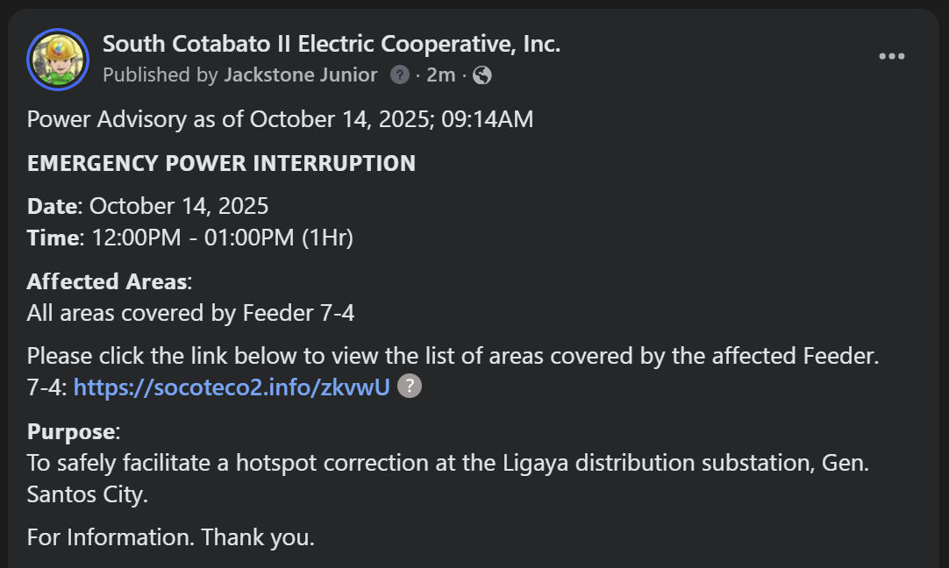The image size is (949, 568).
Task: Click the question mark icon after the socoteco2 link
Action: [410, 387]
